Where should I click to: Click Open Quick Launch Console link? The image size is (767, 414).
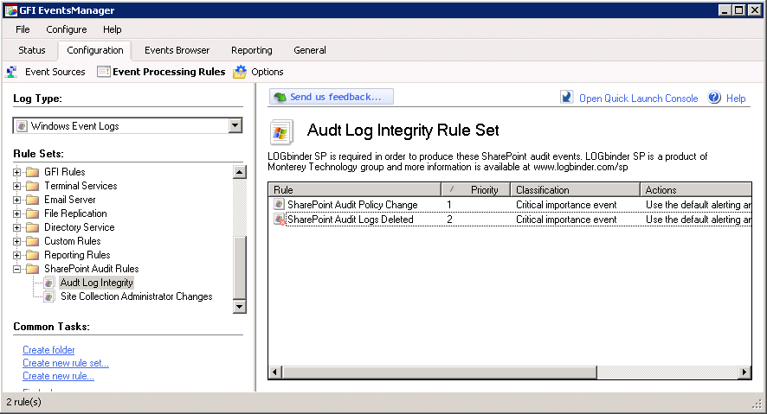point(638,99)
